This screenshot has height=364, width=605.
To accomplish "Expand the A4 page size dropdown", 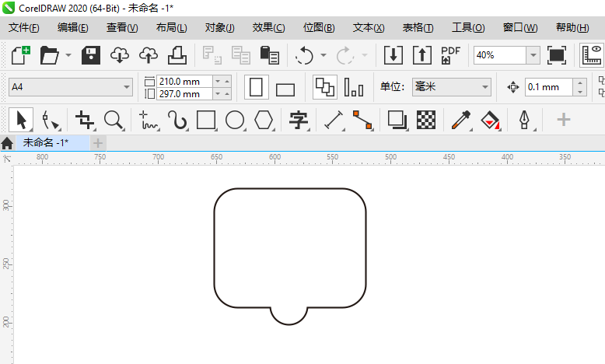I will click(128, 87).
